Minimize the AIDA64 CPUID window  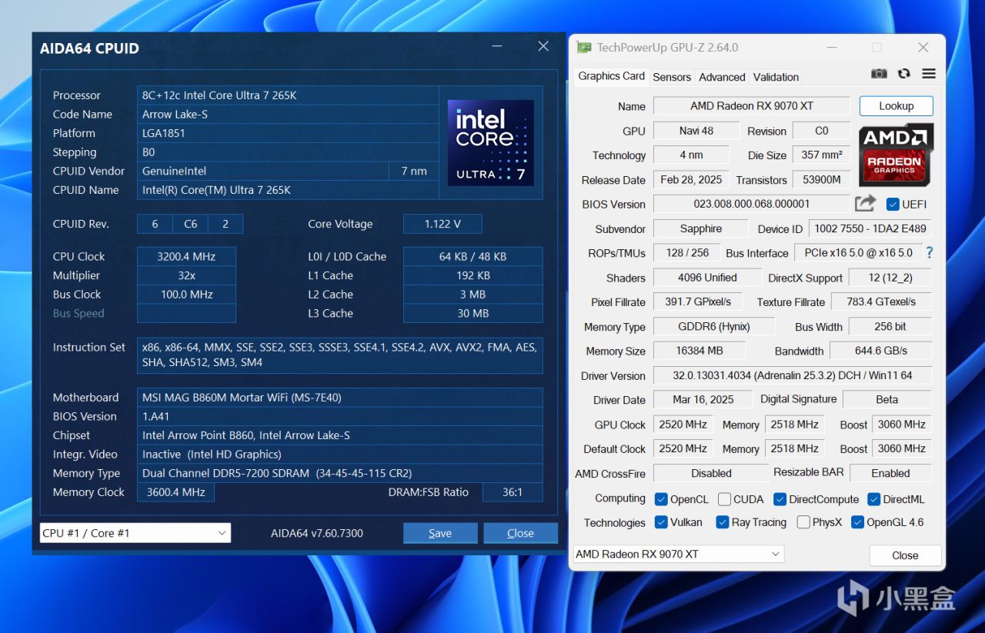(498, 47)
